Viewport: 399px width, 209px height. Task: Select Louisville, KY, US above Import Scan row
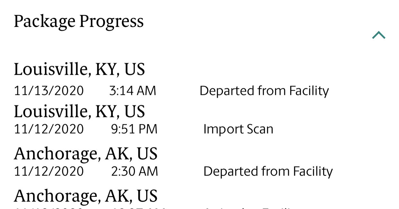pyautogui.click(x=79, y=111)
